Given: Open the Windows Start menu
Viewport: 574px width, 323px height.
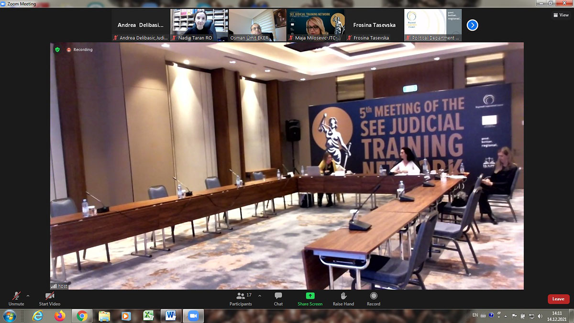Looking at the screenshot, I should tap(9, 316).
